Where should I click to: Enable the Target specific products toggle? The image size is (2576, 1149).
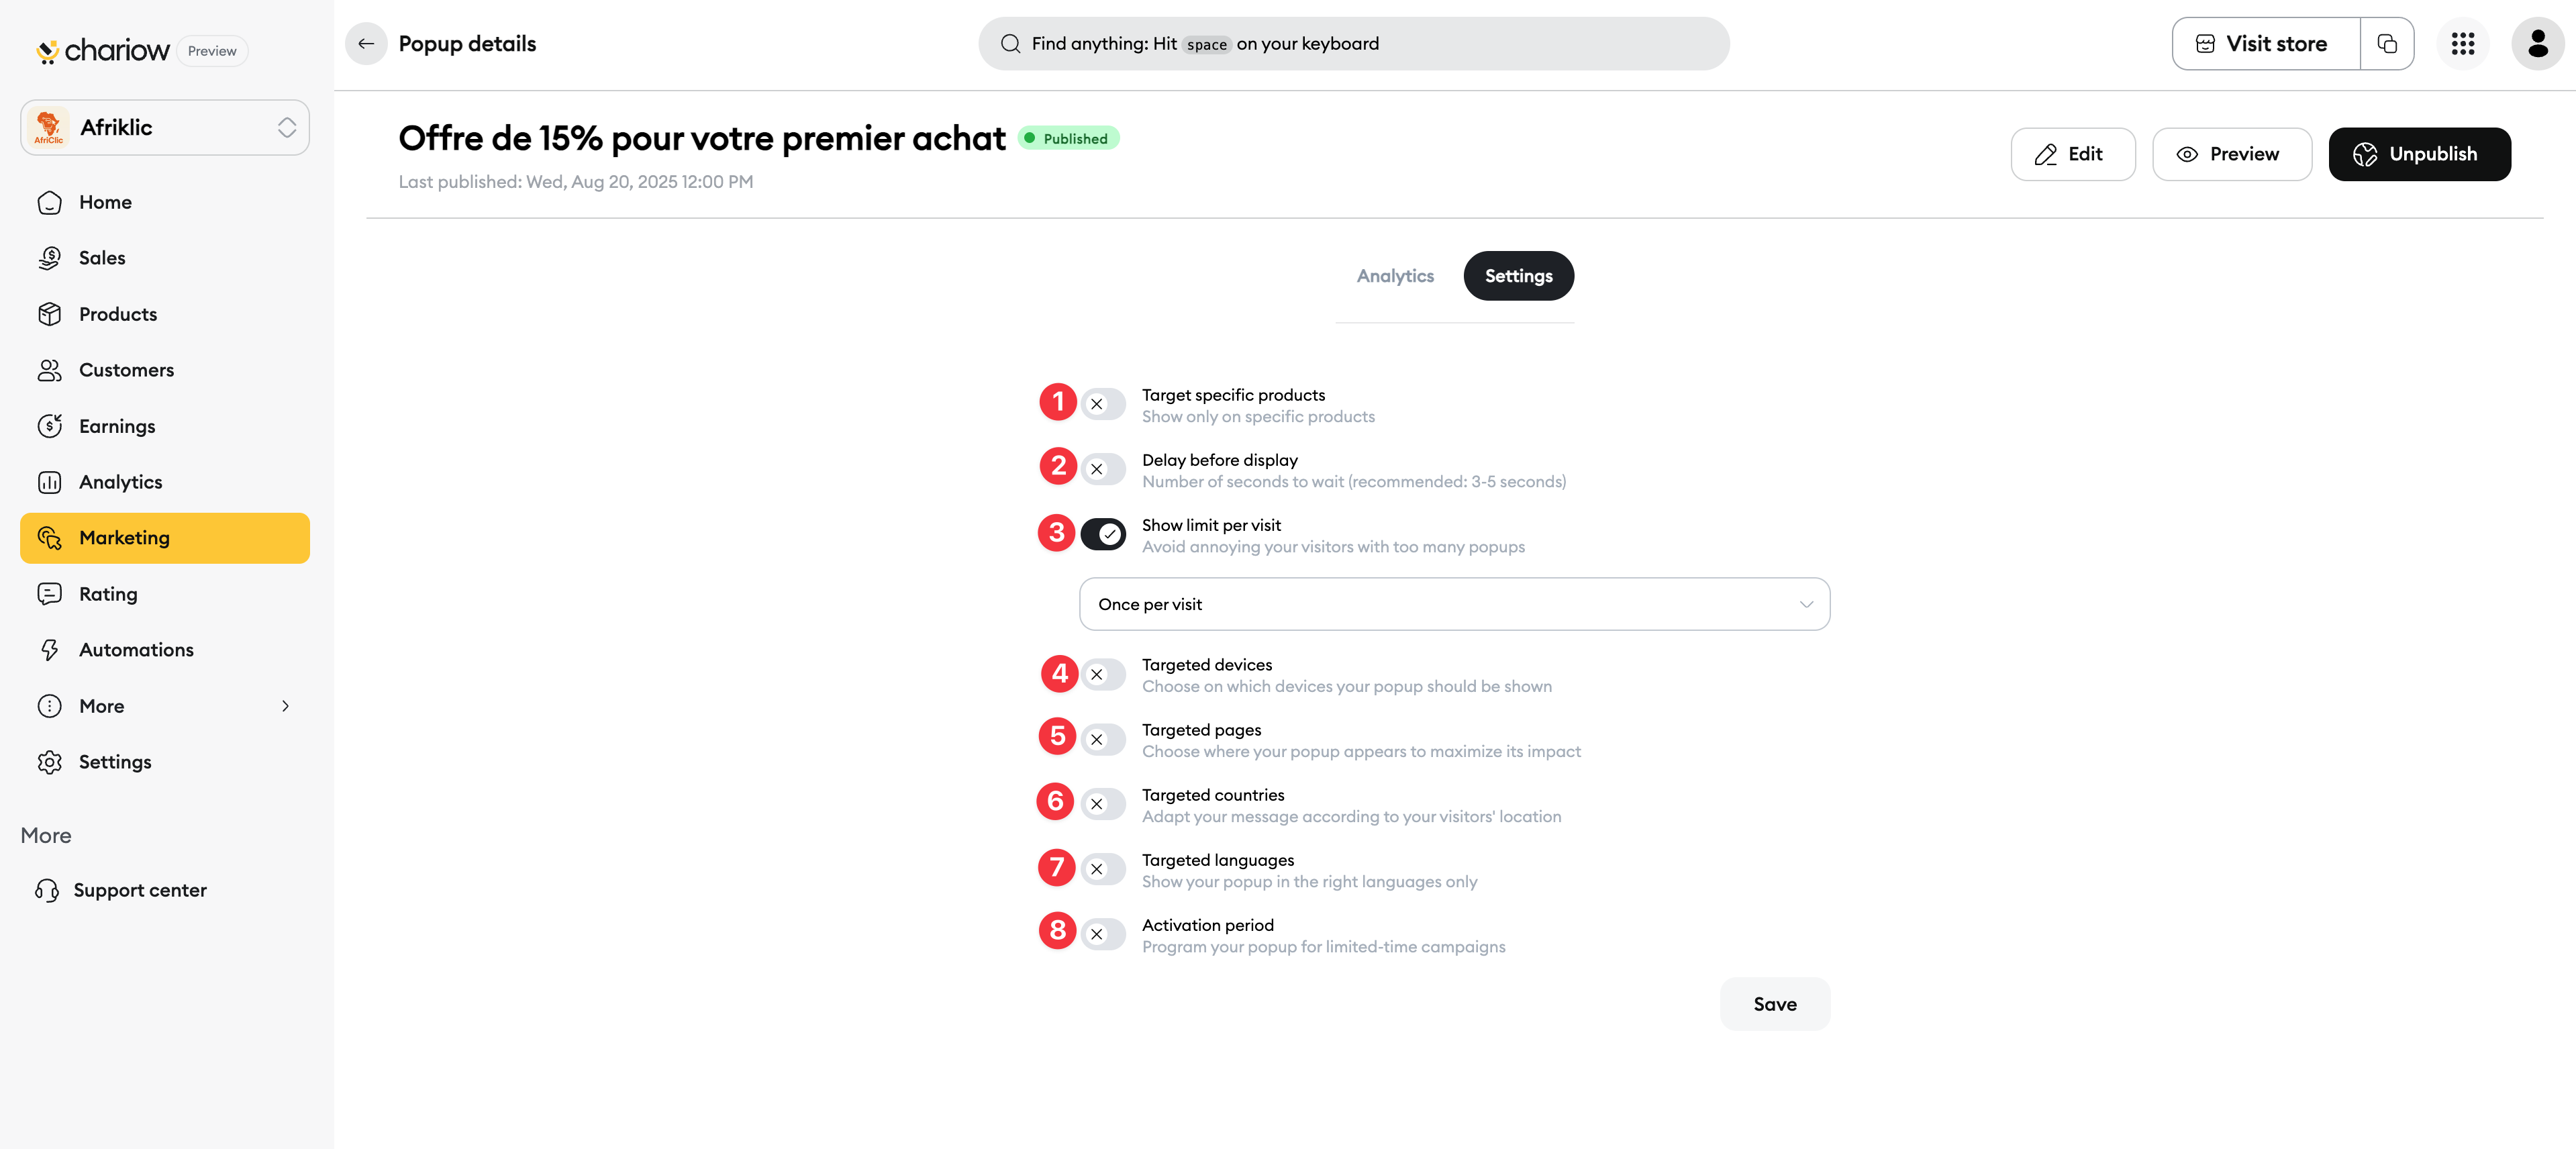(1103, 404)
